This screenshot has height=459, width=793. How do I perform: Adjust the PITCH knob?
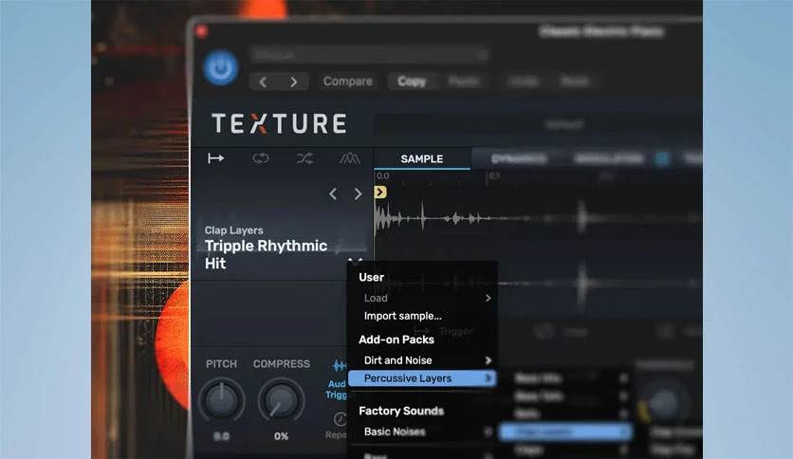click(221, 401)
